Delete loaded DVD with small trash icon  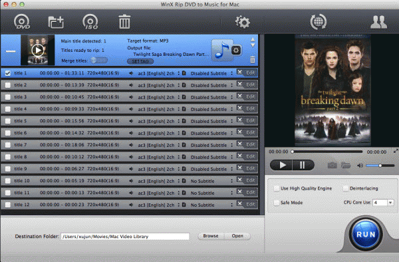[253, 60]
